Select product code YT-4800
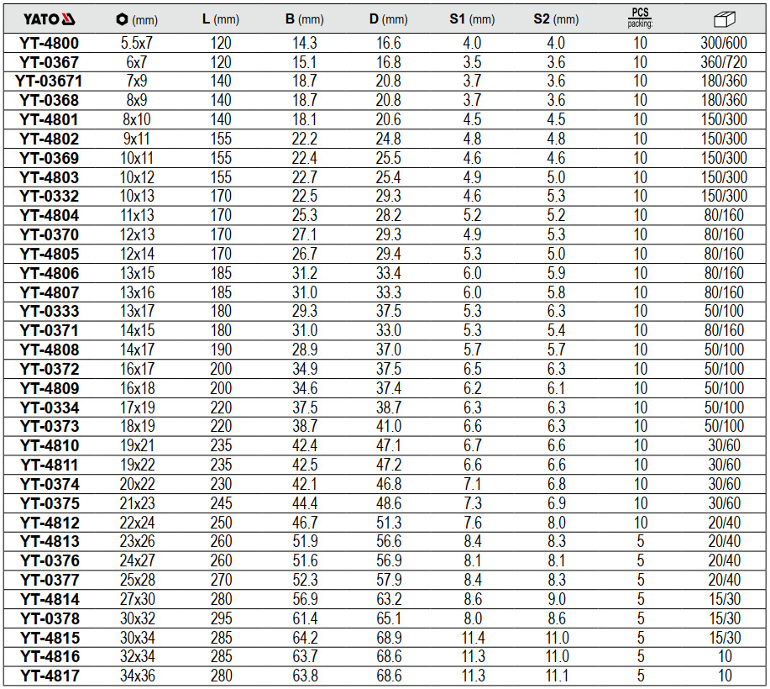Screen dimensions: 770x689 click(49, 43)
